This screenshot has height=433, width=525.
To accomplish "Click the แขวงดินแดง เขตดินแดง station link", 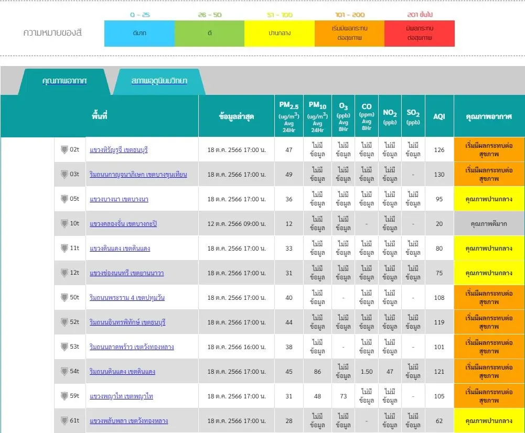I will (120, 248).
